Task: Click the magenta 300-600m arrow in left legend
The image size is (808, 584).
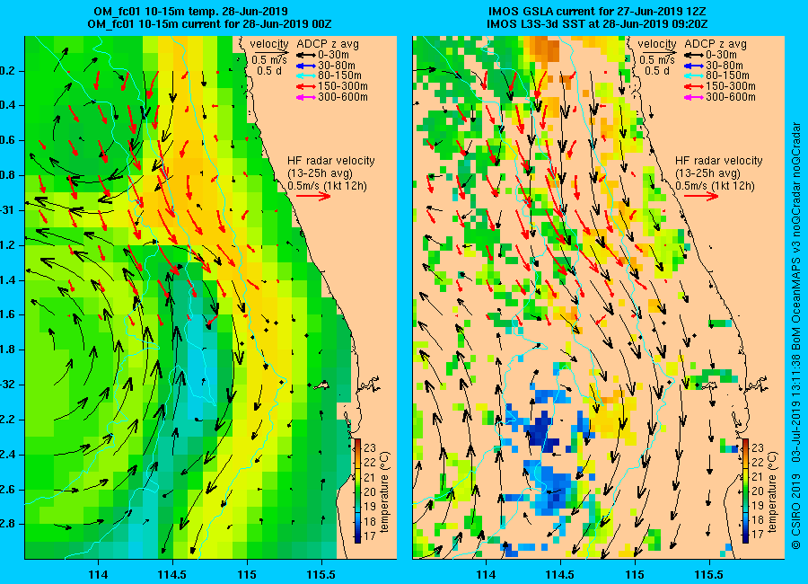Action: [x=306, y=98]
